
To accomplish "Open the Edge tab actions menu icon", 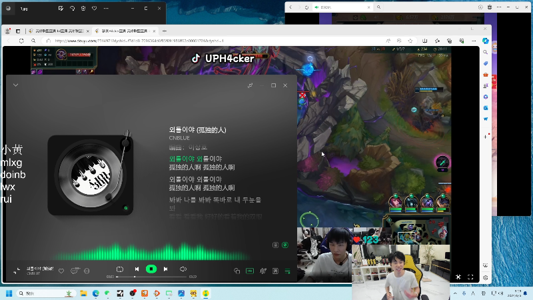I will (x=18, y=31).
